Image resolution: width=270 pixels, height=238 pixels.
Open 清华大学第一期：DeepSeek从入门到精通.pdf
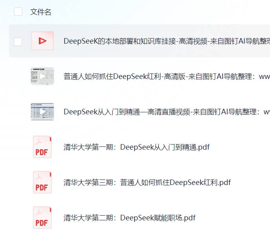click(x=137, y=147)
